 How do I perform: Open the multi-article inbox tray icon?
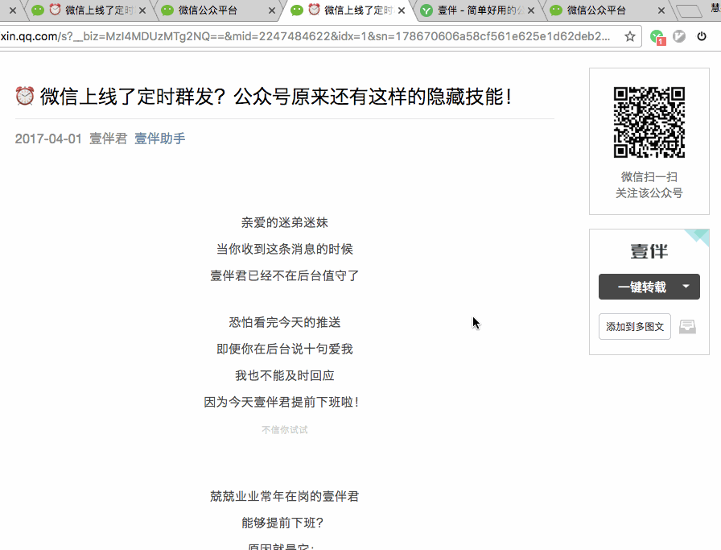687,327
